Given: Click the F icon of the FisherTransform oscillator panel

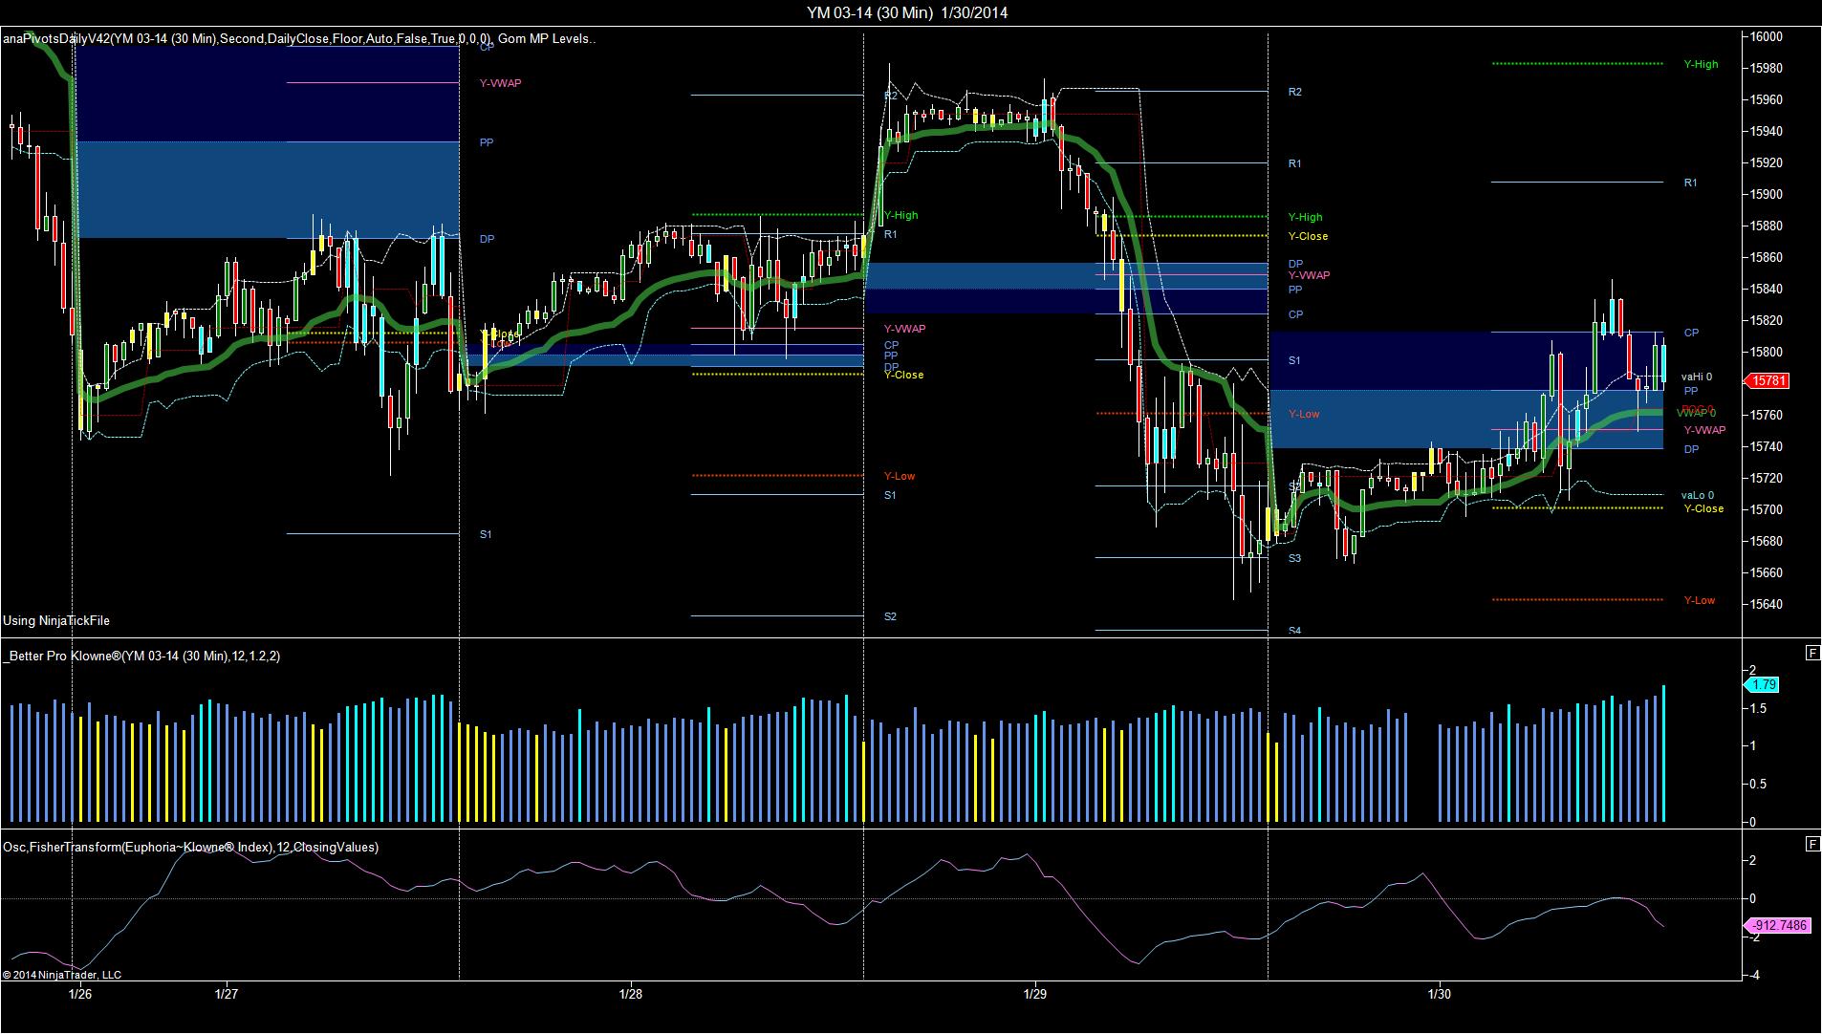Looking at the screenshot, I should pos(1812,845).
